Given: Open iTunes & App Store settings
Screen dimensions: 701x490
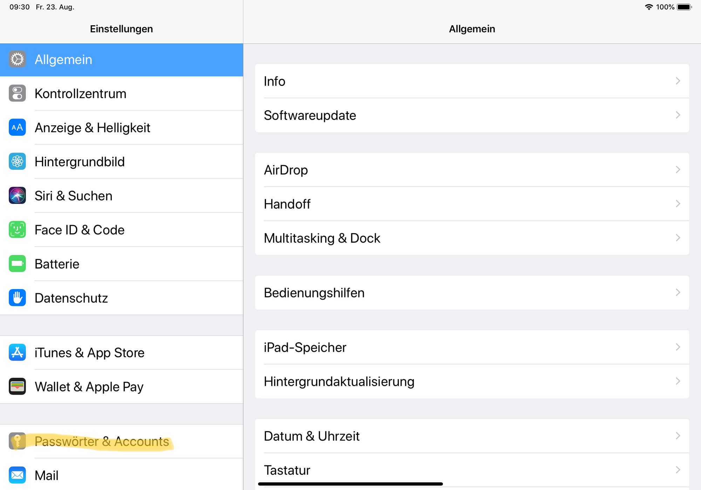Looking at the screenshot, I should coord(122,353).
